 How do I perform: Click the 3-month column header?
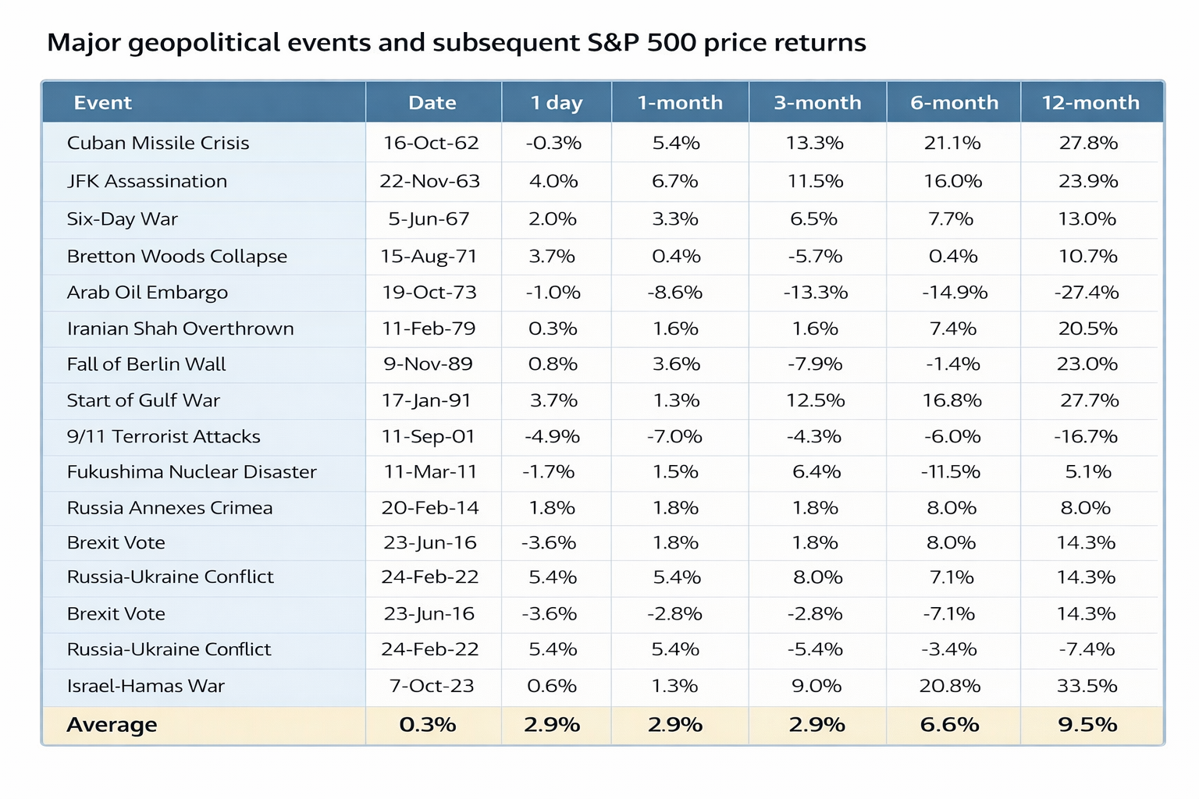(x=817, y=103)
